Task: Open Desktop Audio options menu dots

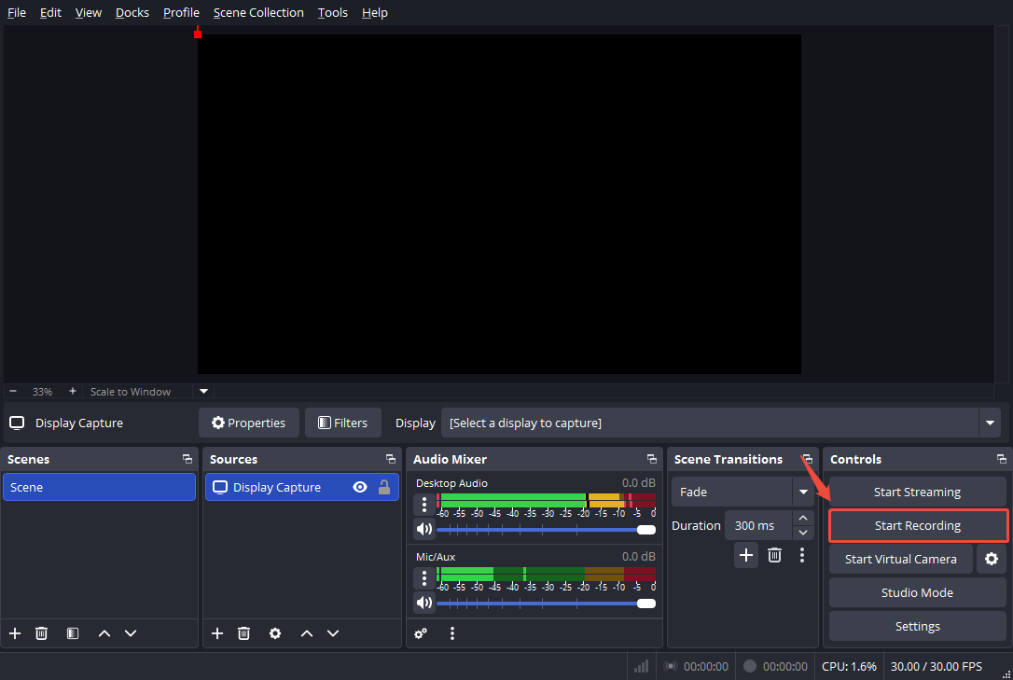Action: pyautogui.click(x=424, y=504)
